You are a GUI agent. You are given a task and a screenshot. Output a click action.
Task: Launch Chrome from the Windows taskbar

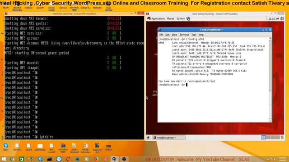(12, 159)
